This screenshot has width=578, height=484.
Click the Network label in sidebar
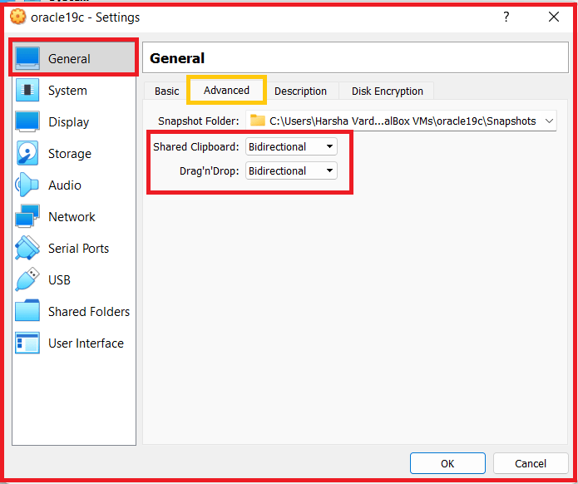click(x=72, y=217)
